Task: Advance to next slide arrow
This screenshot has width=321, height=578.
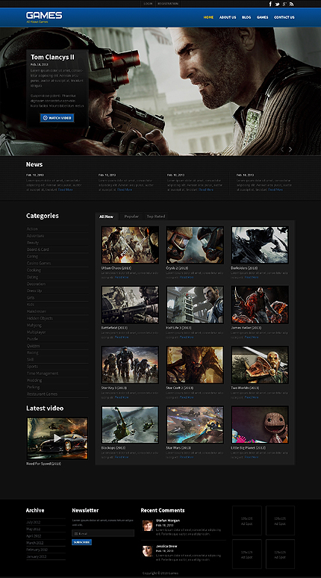Action: coord(290,149)
